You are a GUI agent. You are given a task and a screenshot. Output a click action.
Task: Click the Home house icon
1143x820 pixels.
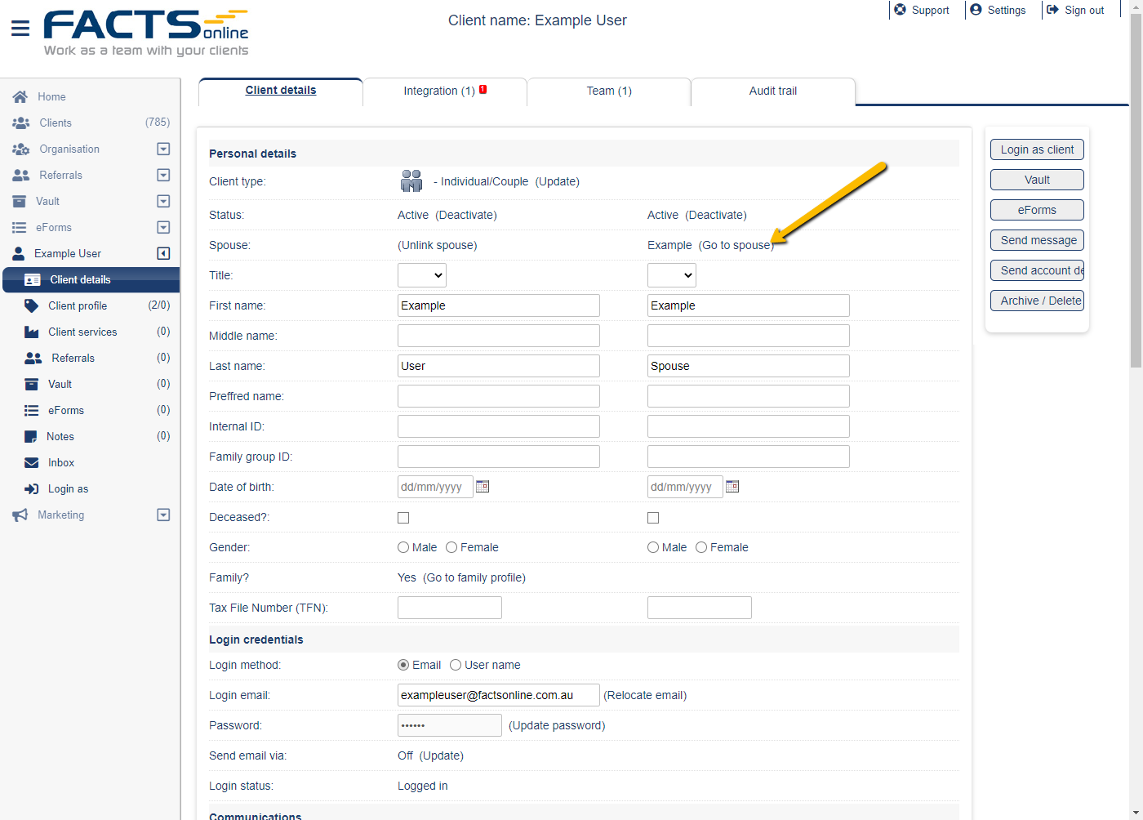[20, 96]
